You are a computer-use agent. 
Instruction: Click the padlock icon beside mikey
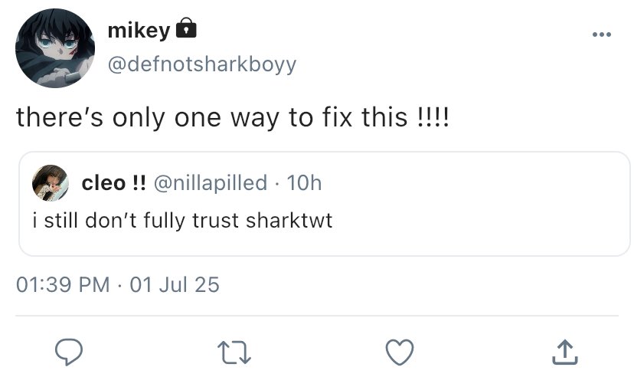point(185,30)
